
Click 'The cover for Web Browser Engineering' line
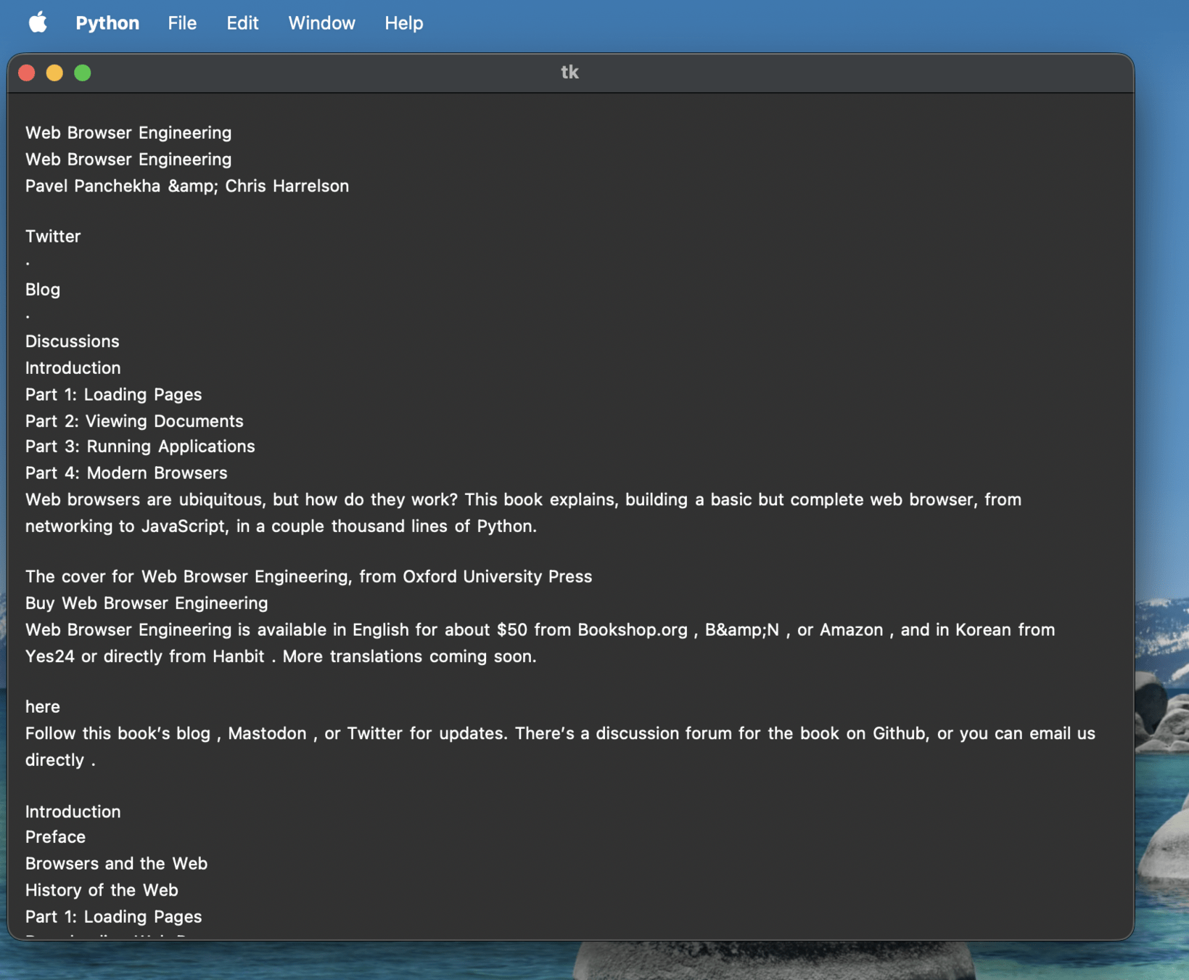(308, 577)
